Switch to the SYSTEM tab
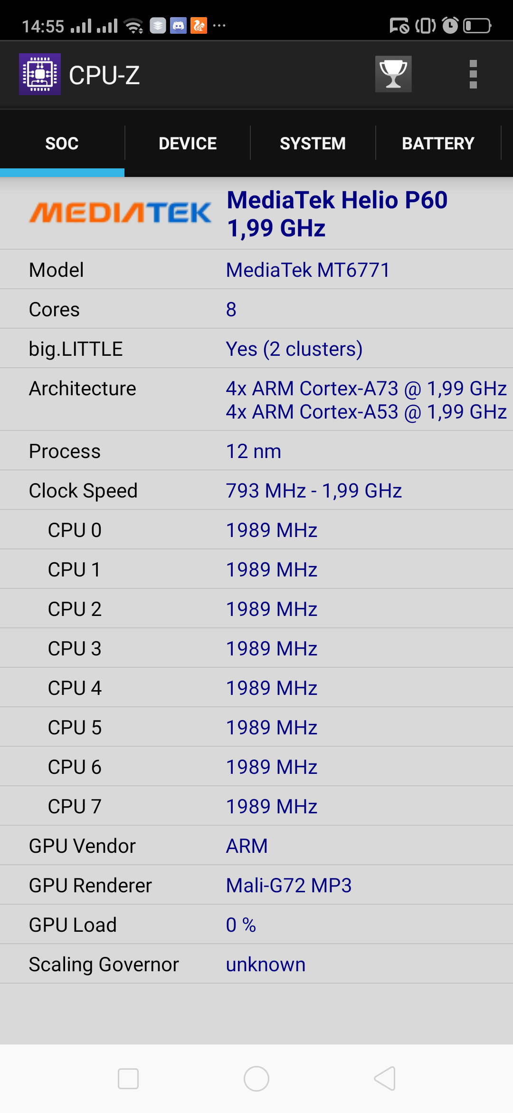The image size is (513, 1113). tap(313, 143)
